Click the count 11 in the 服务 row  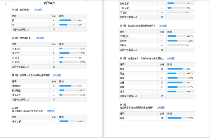coord(162,118)
